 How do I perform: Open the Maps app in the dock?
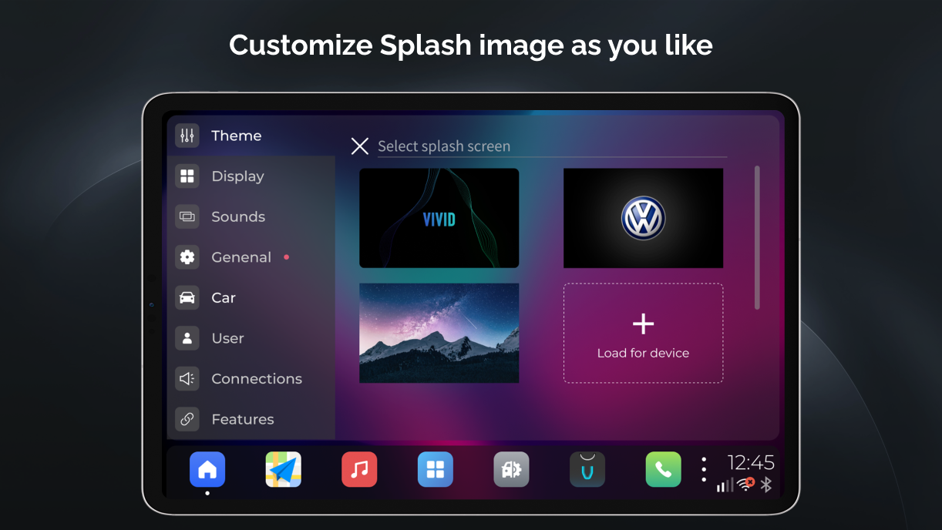click(x=283, y=469)
